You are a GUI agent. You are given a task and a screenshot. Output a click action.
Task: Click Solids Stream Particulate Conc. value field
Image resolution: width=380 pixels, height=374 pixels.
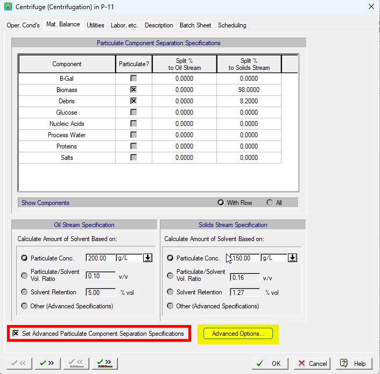coord(245,258)
